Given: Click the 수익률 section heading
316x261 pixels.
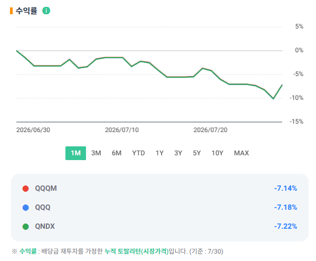Looking at the screenshot, I should [26, 11].
